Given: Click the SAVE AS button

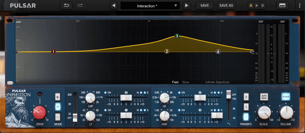Looking at the screenshot, I should [226, 5].
